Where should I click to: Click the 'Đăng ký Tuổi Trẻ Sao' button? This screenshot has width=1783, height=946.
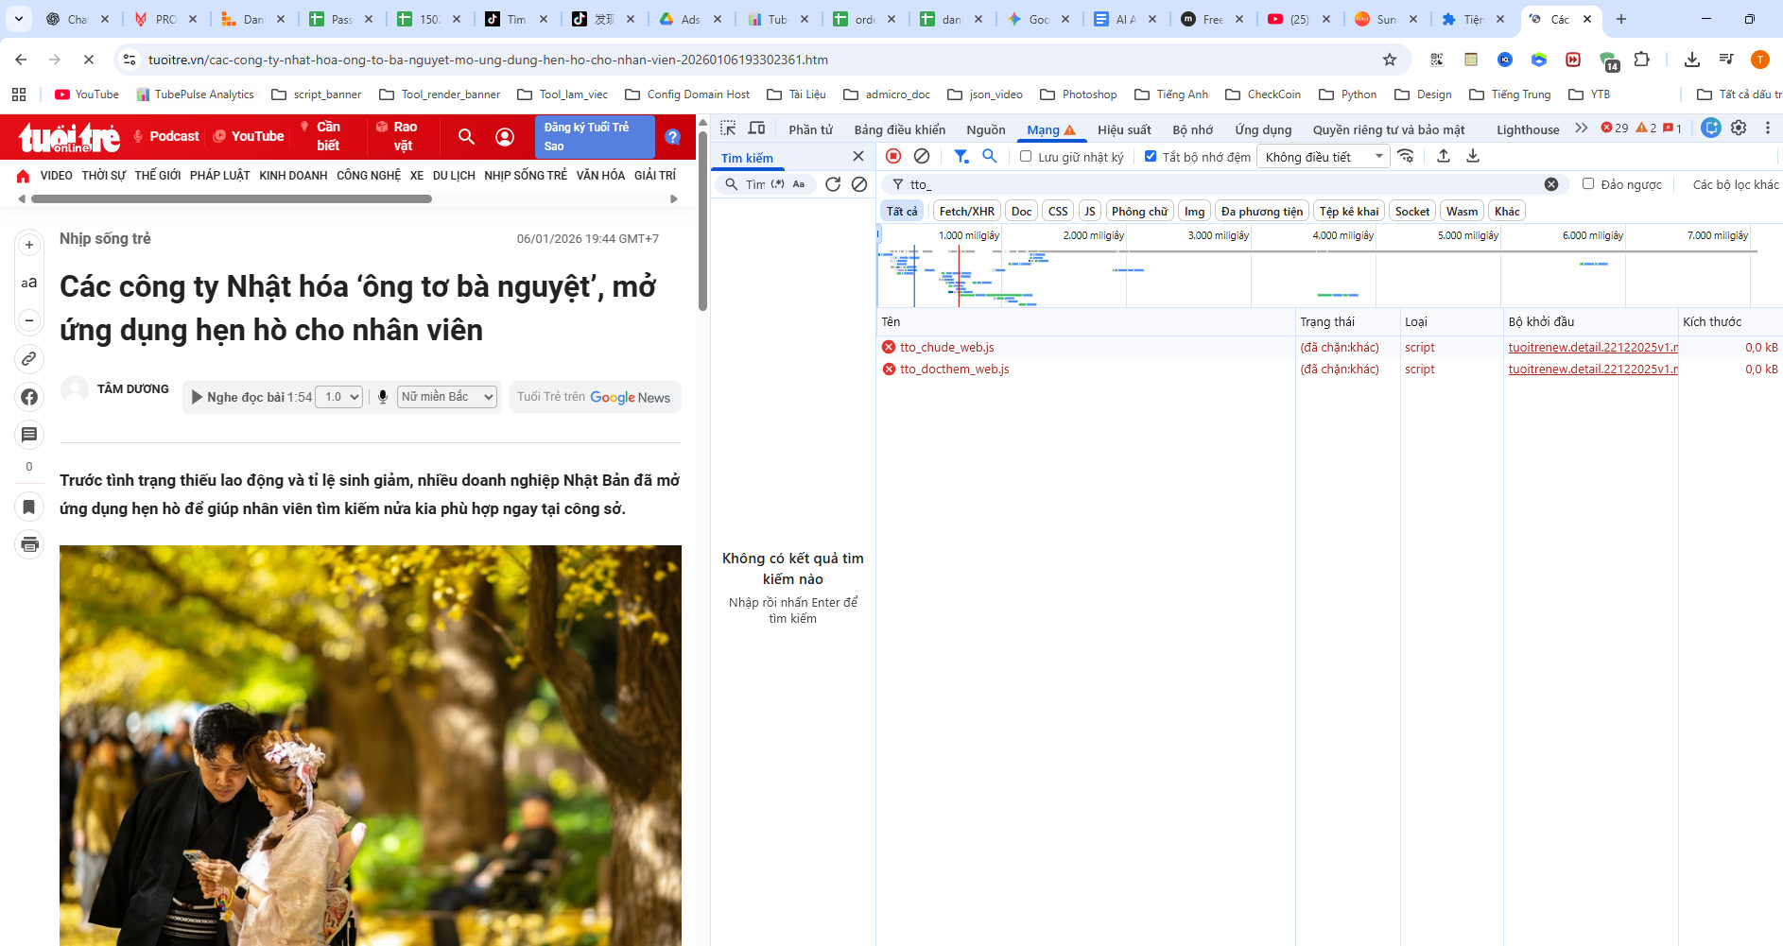pyautogui.click(x=595, y=136)
